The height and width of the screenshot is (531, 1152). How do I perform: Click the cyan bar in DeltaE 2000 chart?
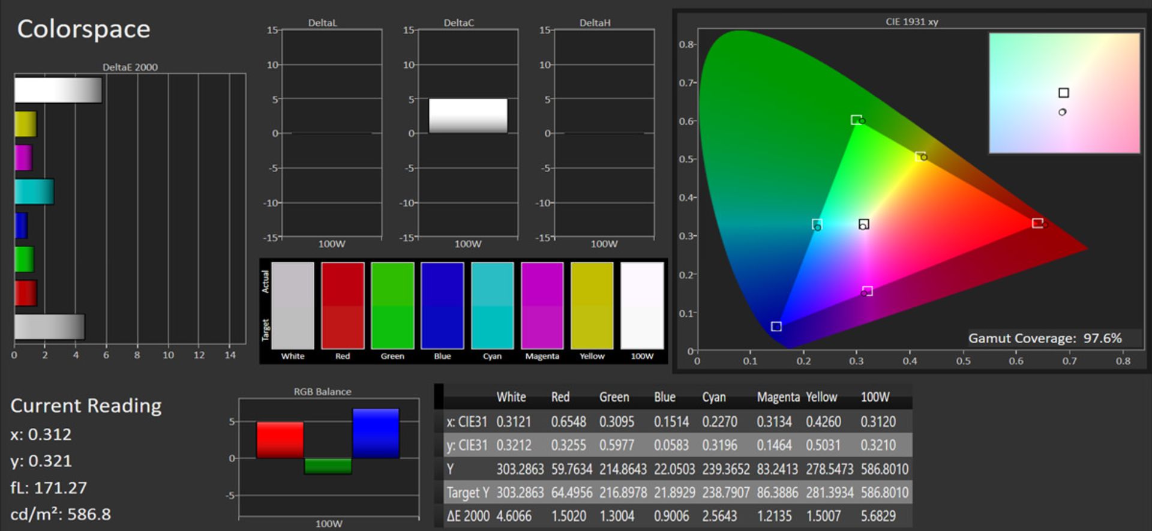click(34, 191)
